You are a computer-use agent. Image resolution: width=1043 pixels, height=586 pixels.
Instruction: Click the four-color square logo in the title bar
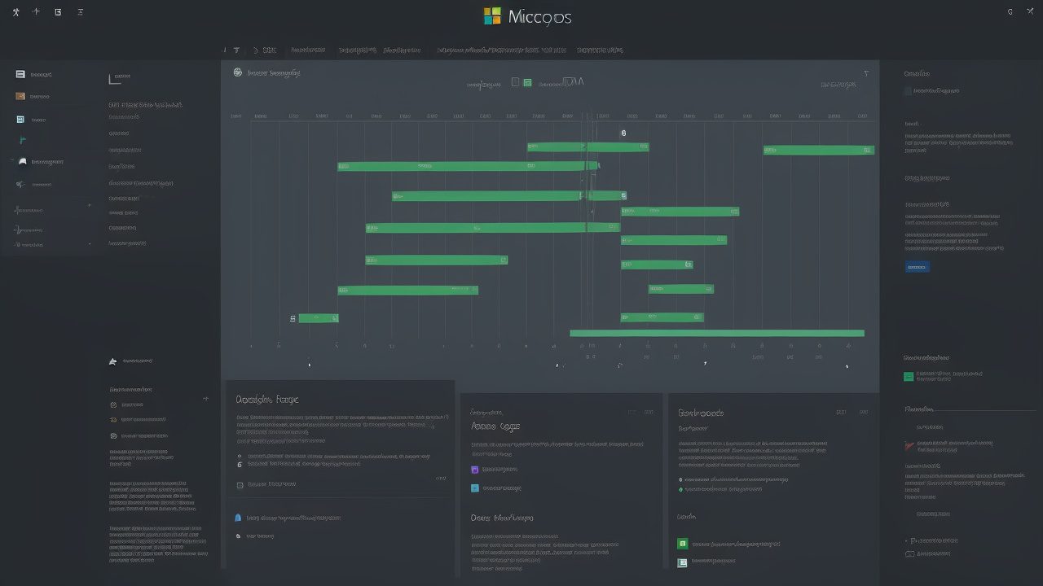click(492, 16)
